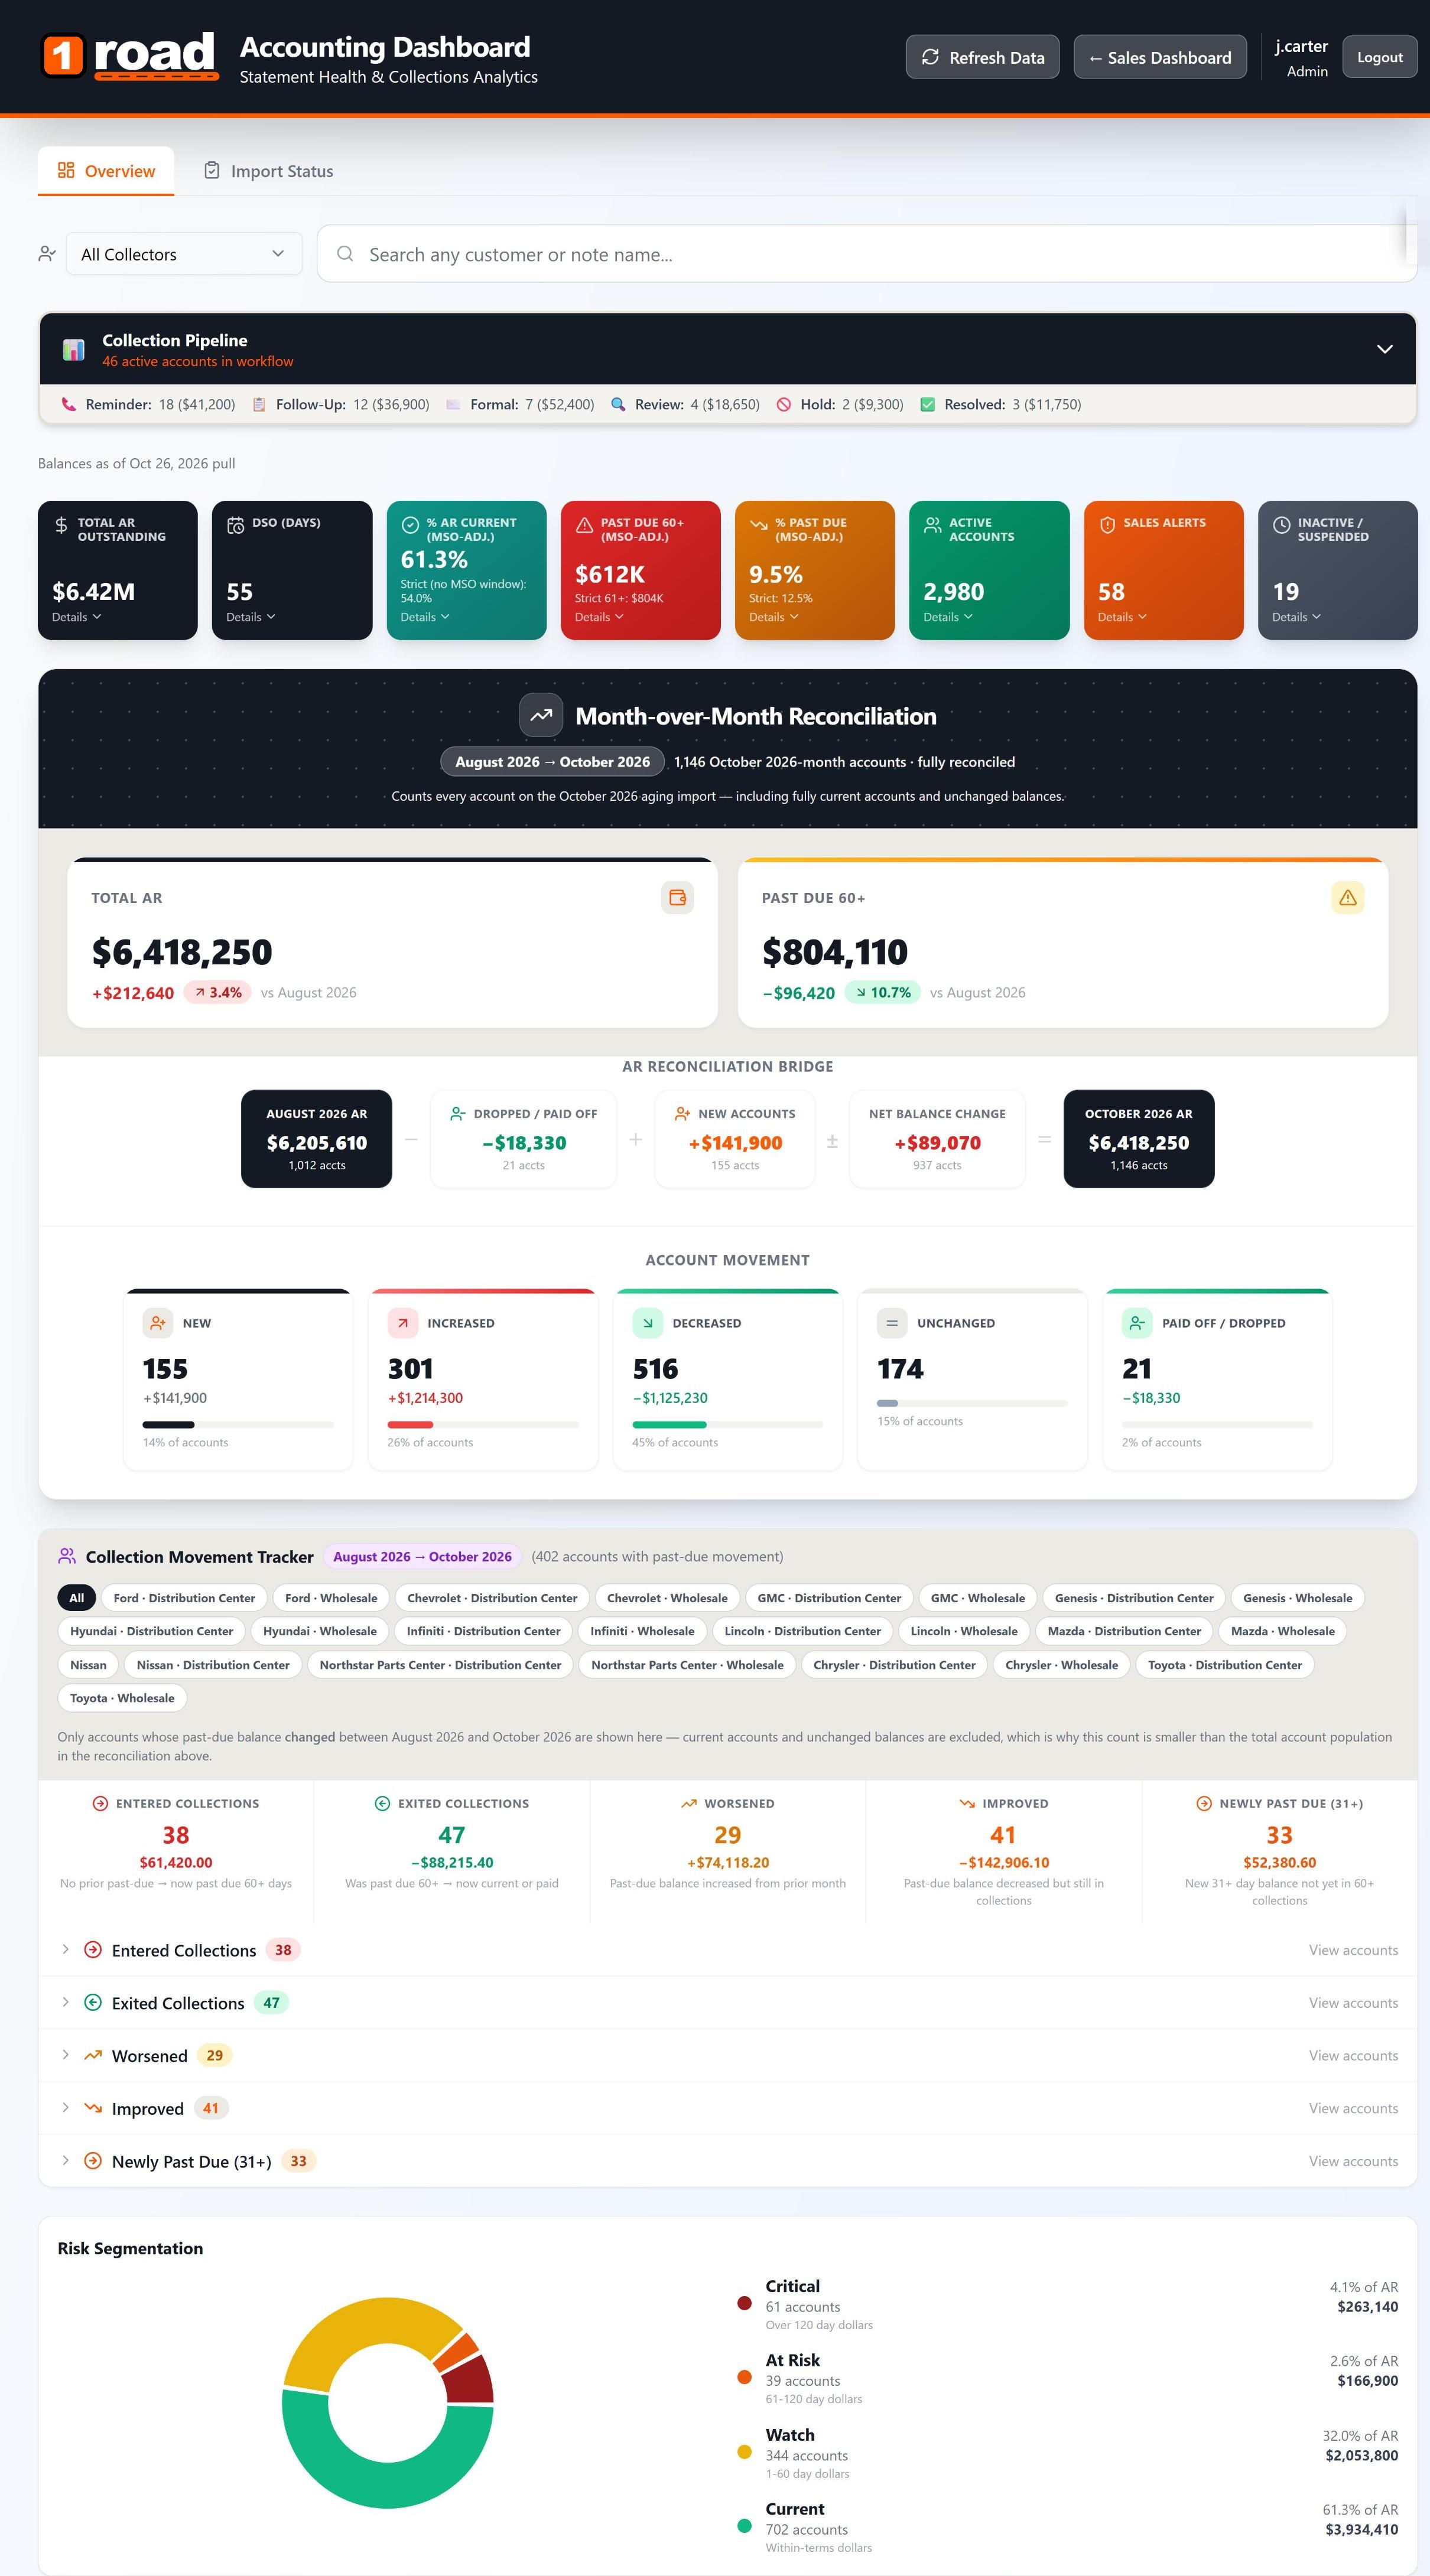
Task: Click the Critical dark red legend dot
Action: (745, 2303)
